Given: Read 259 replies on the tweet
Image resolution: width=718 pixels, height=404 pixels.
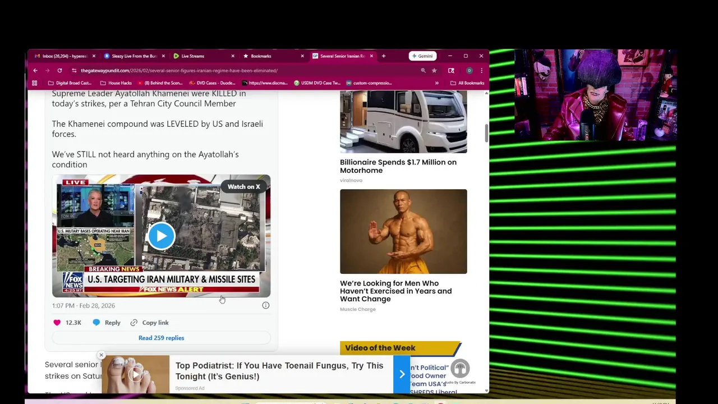Looking at the screenshot, I should pyautogui.click(x=161, y=338).
